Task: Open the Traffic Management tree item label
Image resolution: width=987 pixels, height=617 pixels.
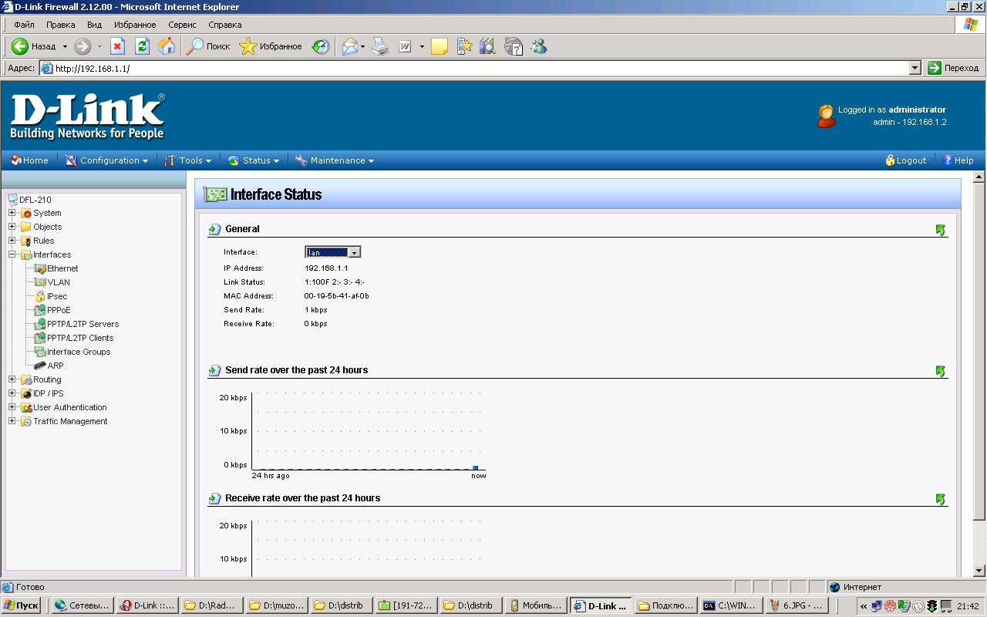Action: pyautogui.click(x=70, y=421)
